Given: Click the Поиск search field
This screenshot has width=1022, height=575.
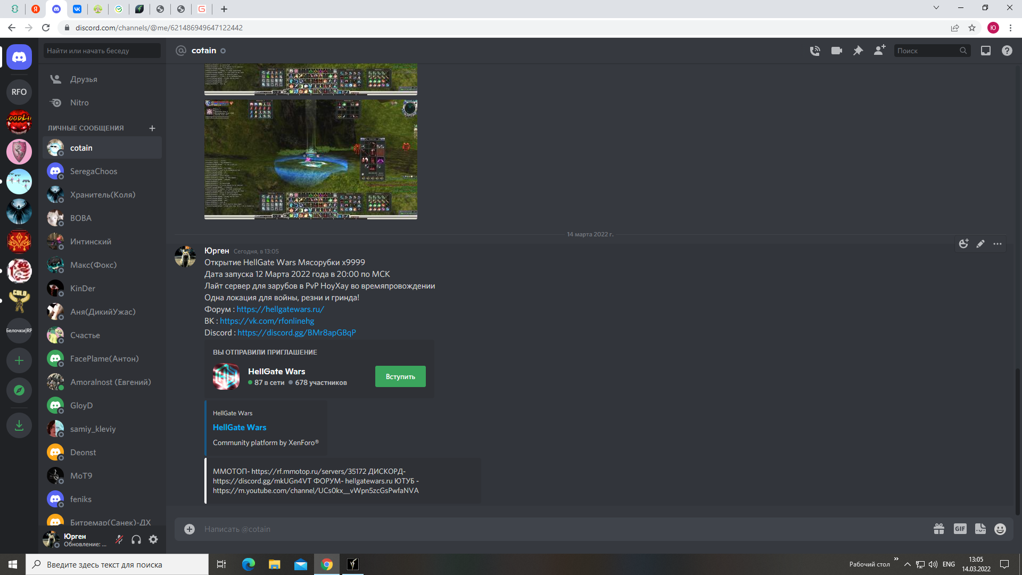Looking at the screenshot, I should pyautogui.click(x=932, y=51).
